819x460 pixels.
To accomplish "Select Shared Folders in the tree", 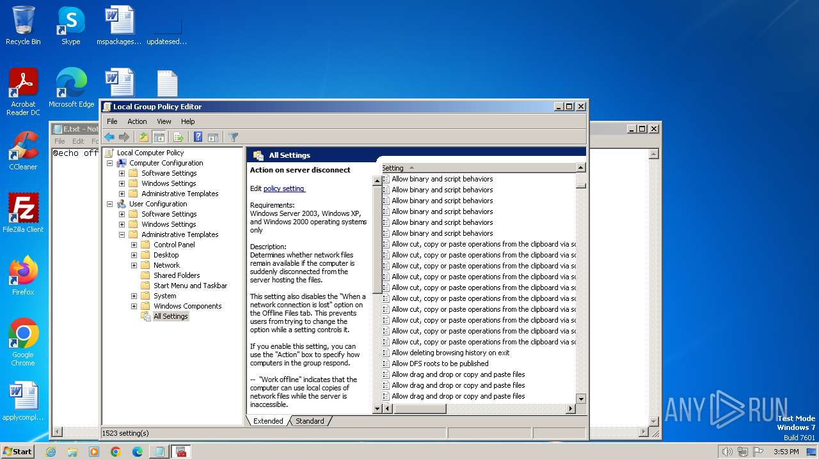I will (177, 275).
